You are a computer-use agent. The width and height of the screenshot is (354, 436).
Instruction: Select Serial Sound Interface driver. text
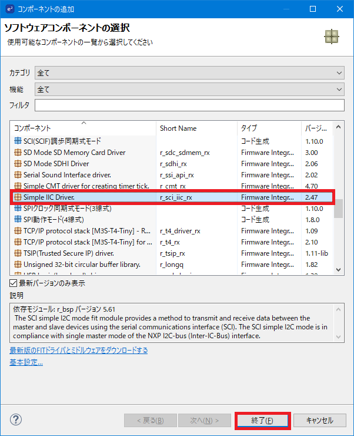point(67,174)
